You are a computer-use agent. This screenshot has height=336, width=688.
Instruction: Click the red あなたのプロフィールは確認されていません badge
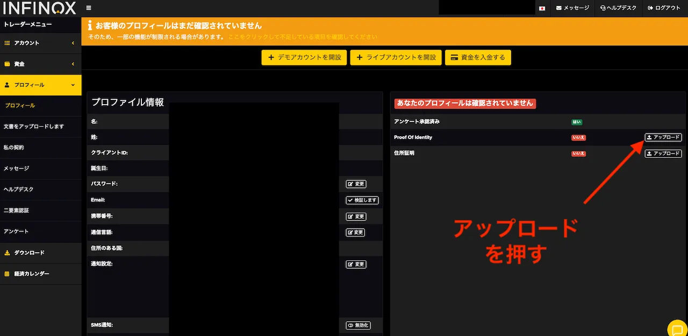(x=465, y=103)
